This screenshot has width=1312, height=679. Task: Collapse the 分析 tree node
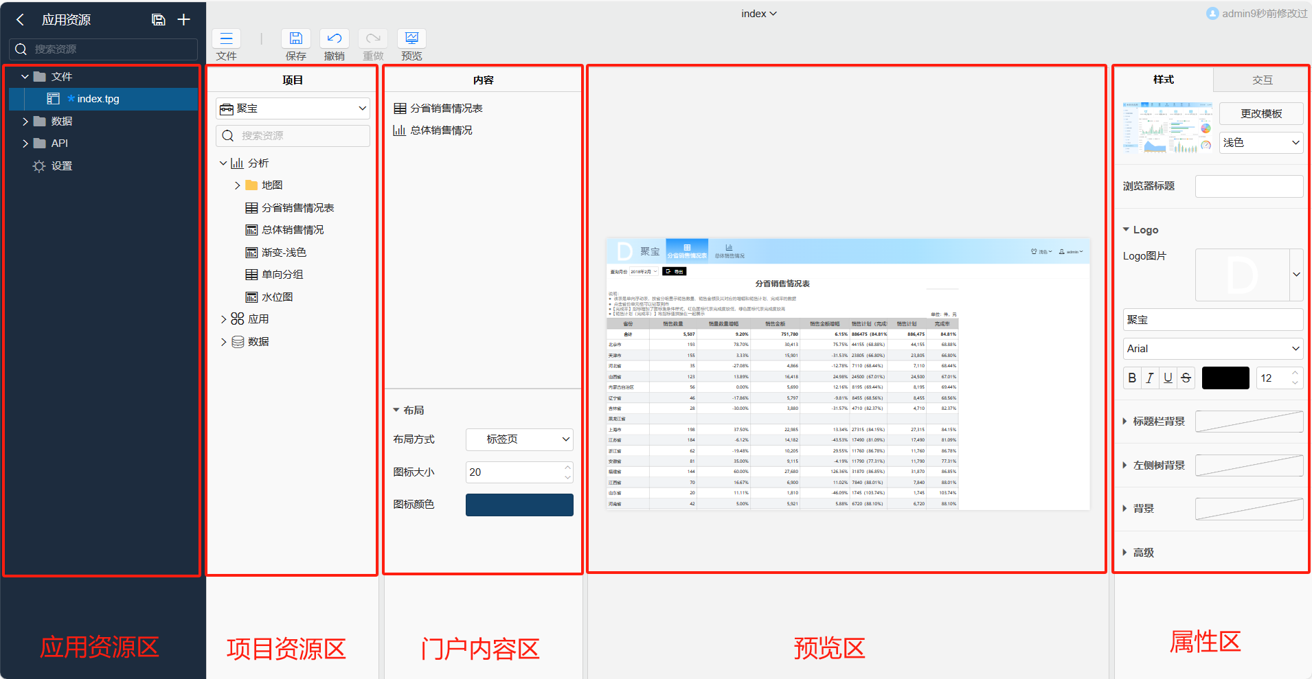[x=223, y=163]
